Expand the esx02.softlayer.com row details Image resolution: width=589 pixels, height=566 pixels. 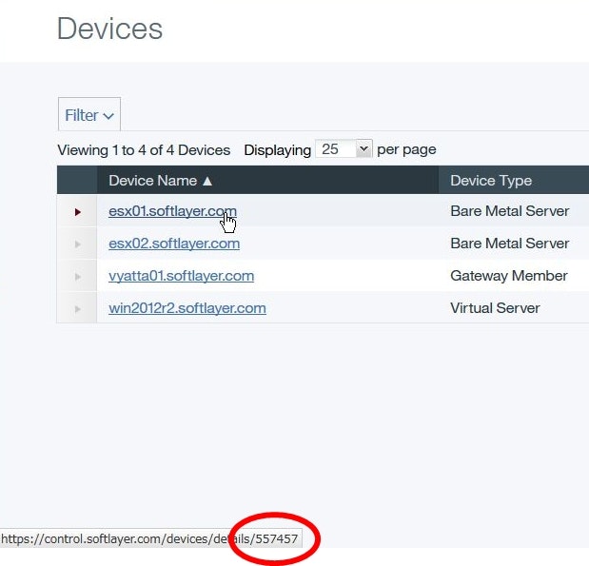point(78,244)
